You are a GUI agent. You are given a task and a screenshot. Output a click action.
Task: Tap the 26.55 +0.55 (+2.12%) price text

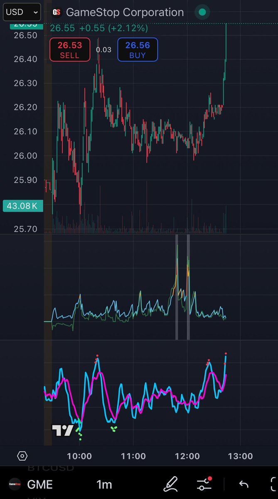[x=99, y=29]
